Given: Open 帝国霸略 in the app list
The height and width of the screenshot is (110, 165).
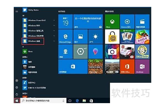Looking at the screenshot, I should (29, 67).
